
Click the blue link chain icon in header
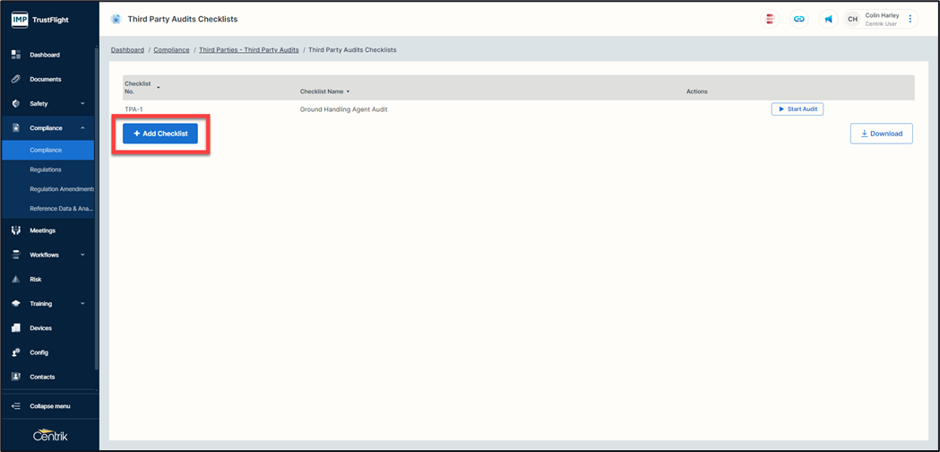799,19
